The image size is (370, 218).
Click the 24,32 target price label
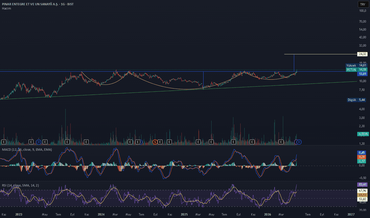[x=362, y=54]
